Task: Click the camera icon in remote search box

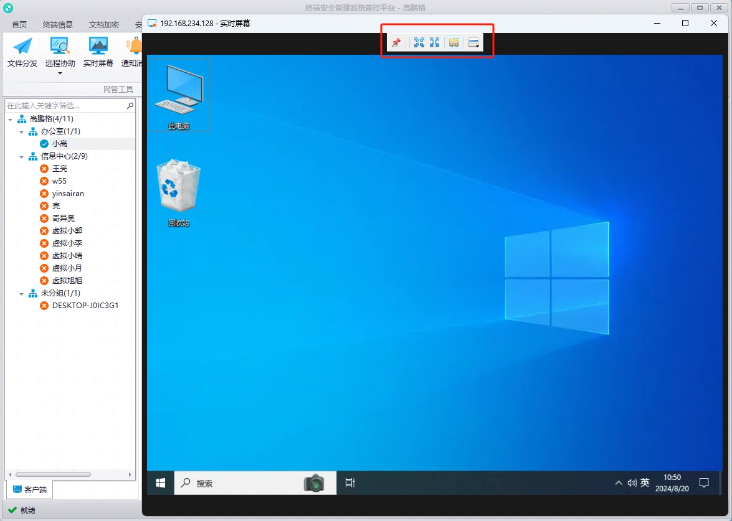Action: (314, 483)
